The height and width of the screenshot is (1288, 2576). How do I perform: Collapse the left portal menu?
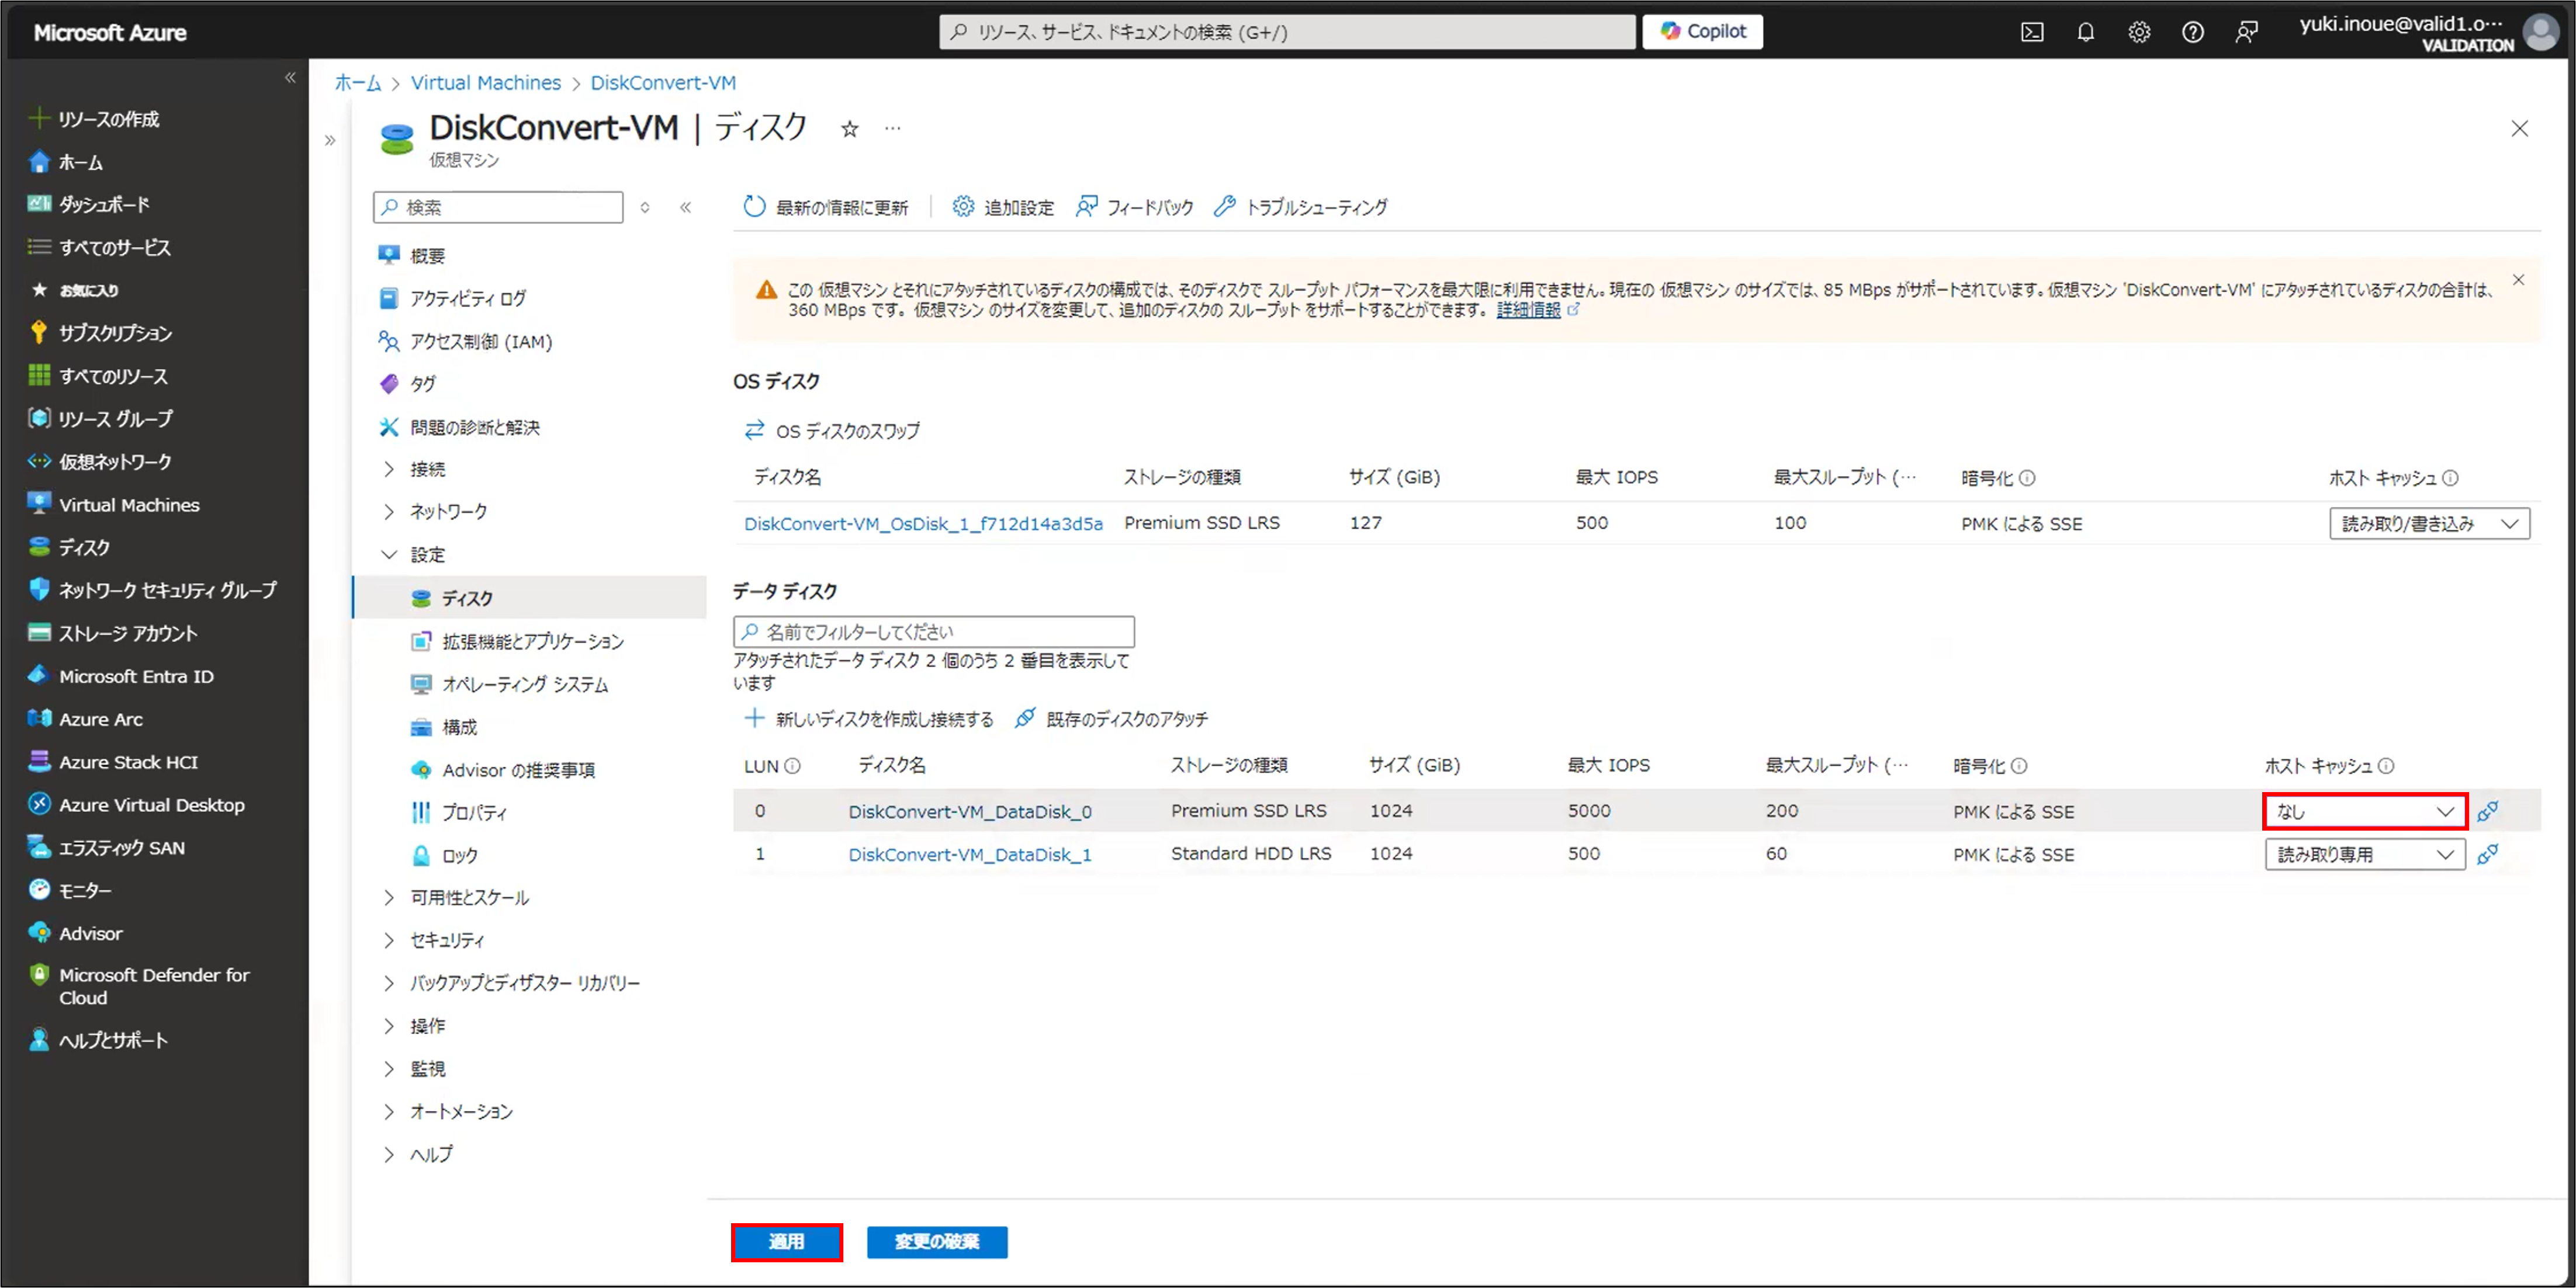point(290,78)
